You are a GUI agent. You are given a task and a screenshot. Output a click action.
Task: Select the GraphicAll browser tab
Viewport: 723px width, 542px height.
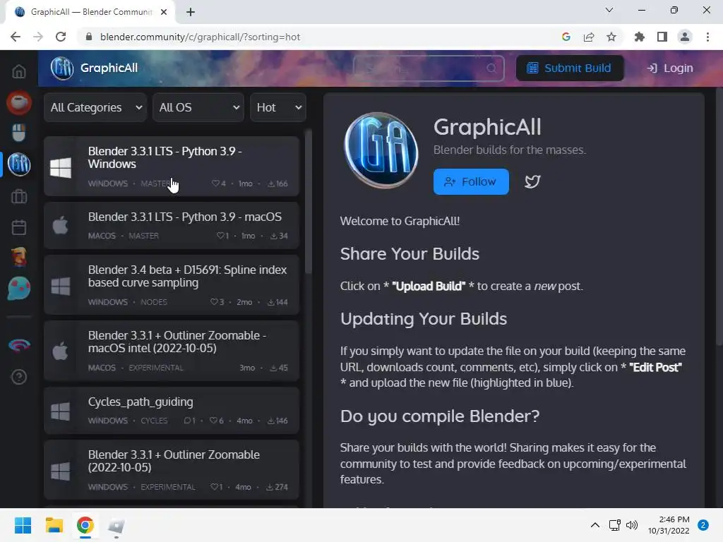90,12
